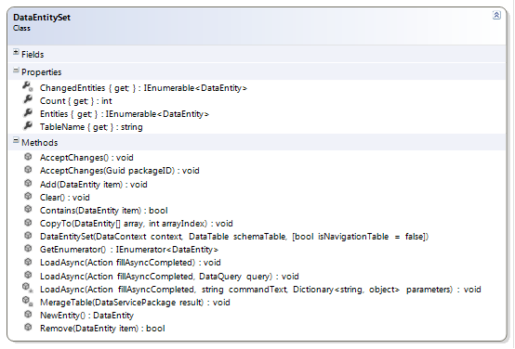This screenshot has height=349, width=515.
Task: Collapse the Properties section
Action: click(x=16, y=71)
